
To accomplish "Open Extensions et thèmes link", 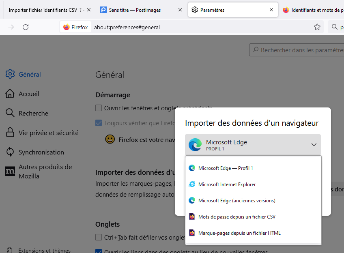I will click(x=44, y=251).
